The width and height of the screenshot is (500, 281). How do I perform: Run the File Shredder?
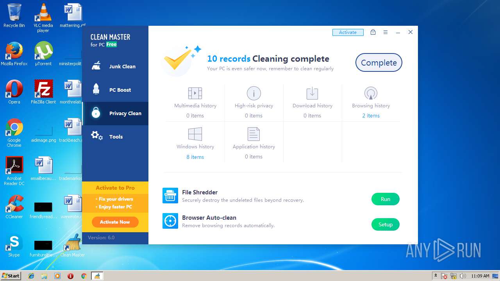coord(385,199)
